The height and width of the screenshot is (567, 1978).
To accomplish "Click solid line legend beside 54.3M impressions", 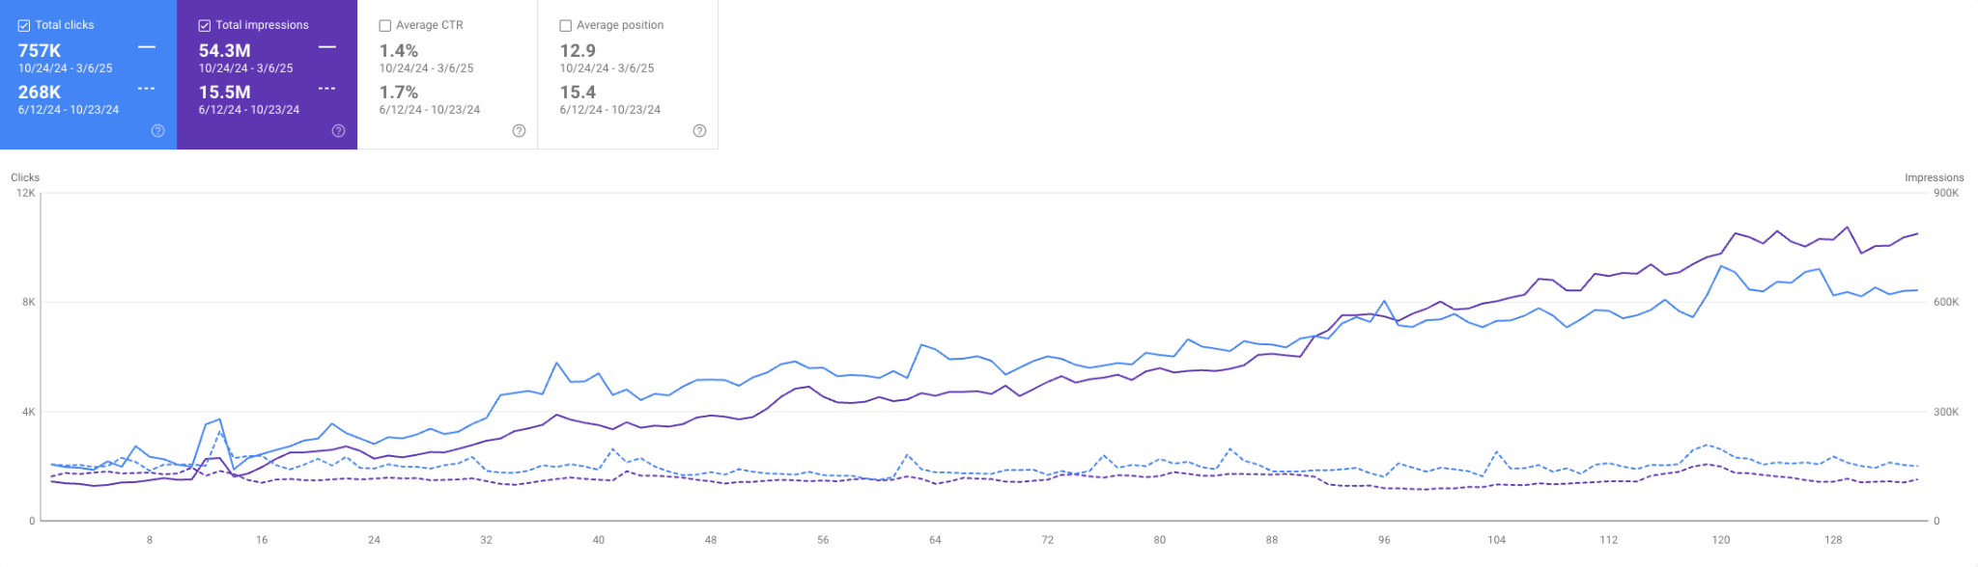I will [x=327, y=46].
